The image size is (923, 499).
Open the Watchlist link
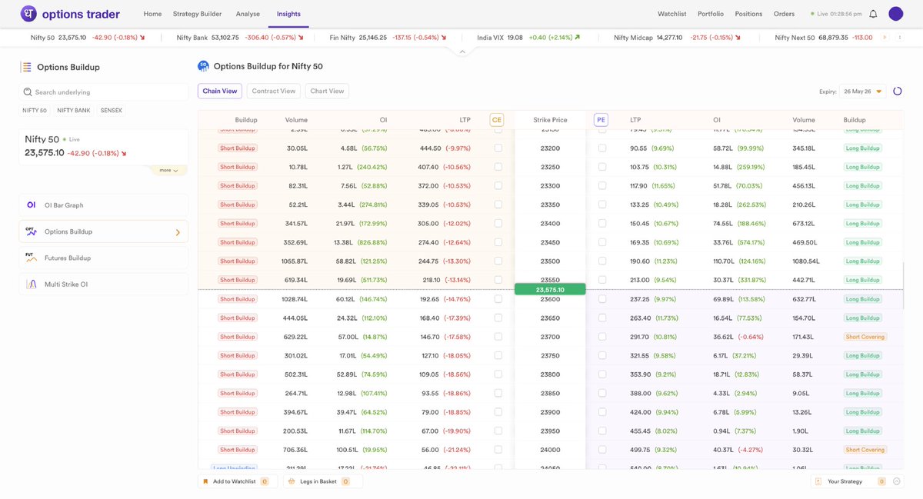point(672,14)
